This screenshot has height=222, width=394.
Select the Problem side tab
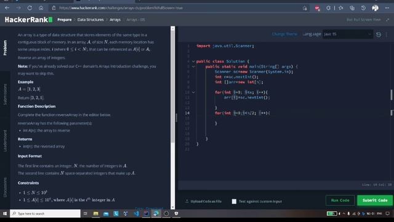coord(5,47)
